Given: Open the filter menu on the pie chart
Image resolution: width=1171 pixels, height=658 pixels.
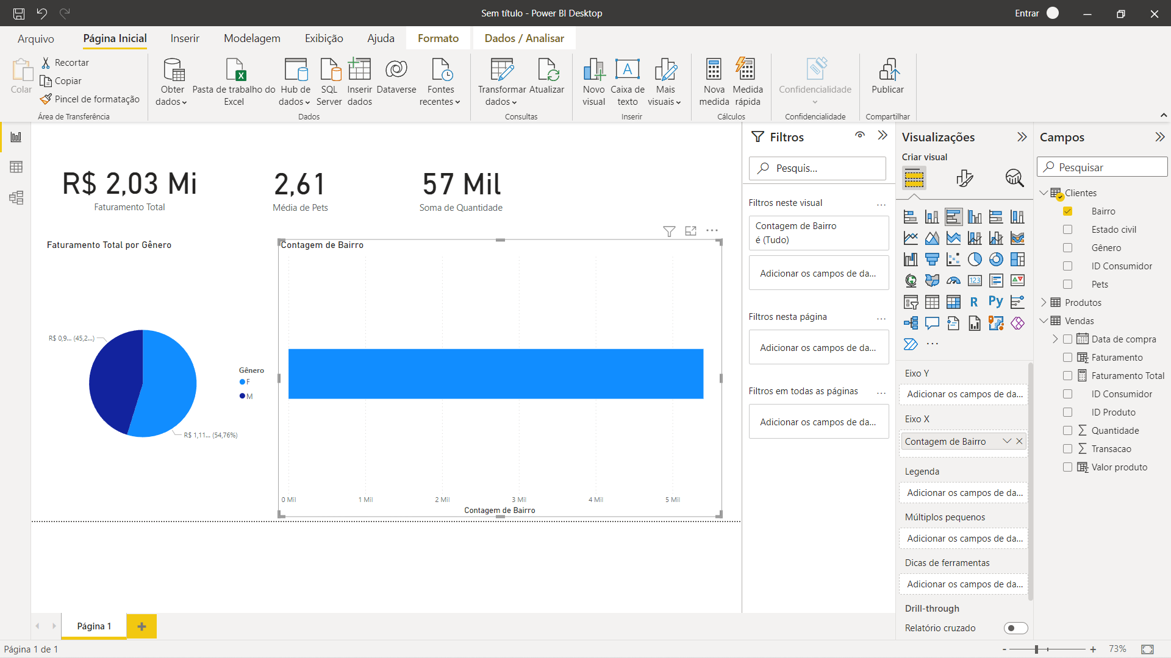Looking at the screenshot, I should (x=669, y=232).
